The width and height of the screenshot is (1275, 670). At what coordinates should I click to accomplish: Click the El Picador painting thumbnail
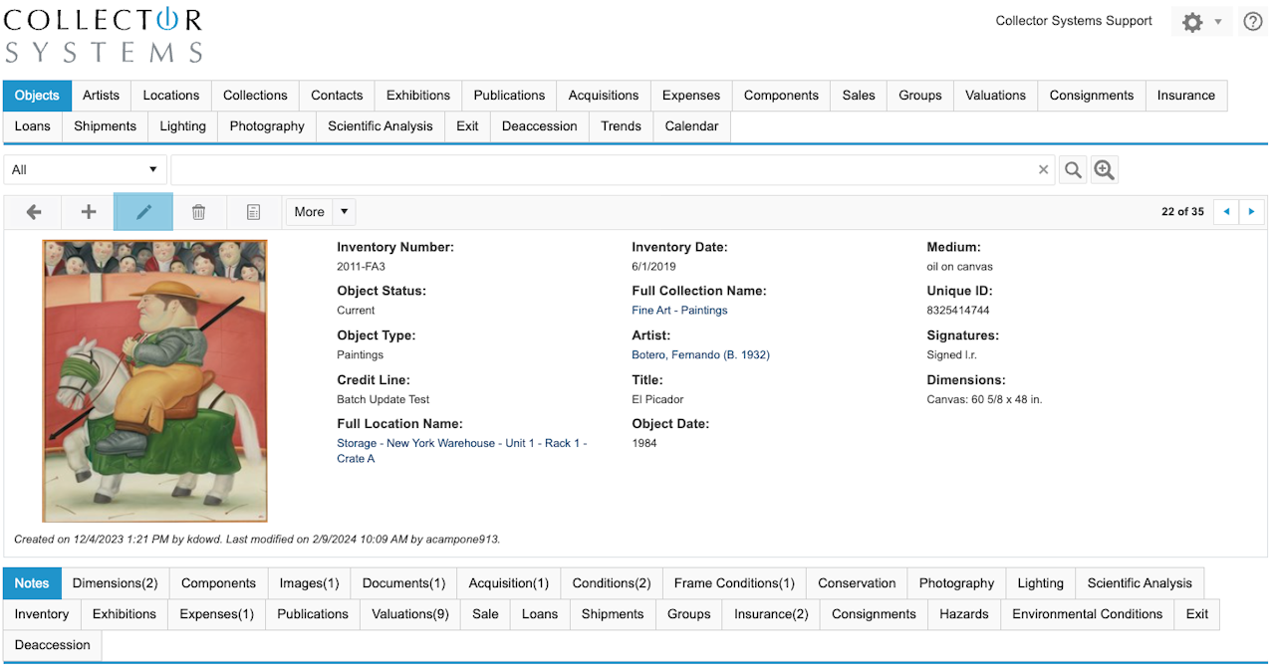pyautogui.click(x=154, y=381)
